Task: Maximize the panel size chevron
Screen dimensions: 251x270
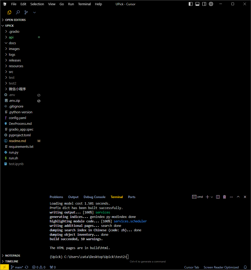Action: coord(238,197)
